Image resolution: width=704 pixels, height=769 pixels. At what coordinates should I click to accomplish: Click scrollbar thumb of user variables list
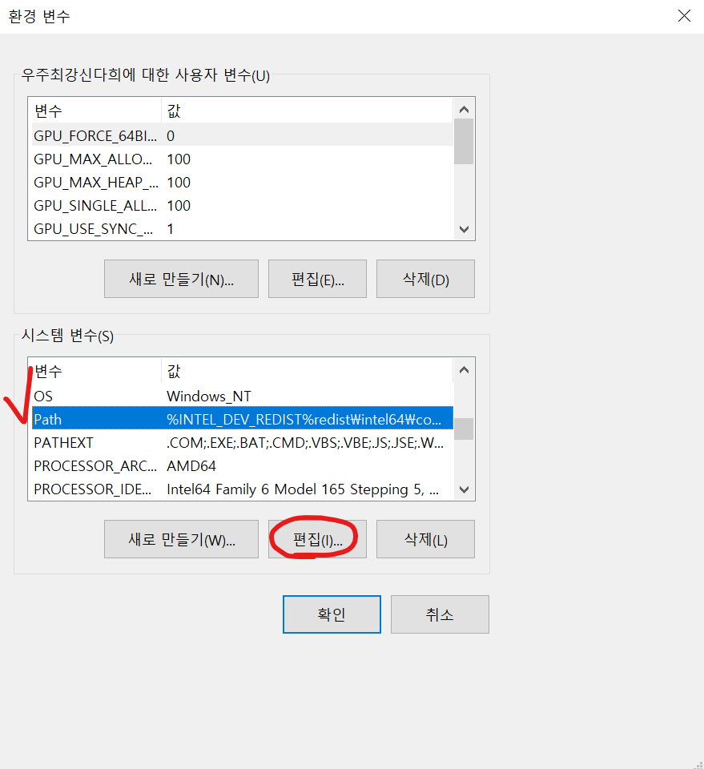[x=464, y=141]
